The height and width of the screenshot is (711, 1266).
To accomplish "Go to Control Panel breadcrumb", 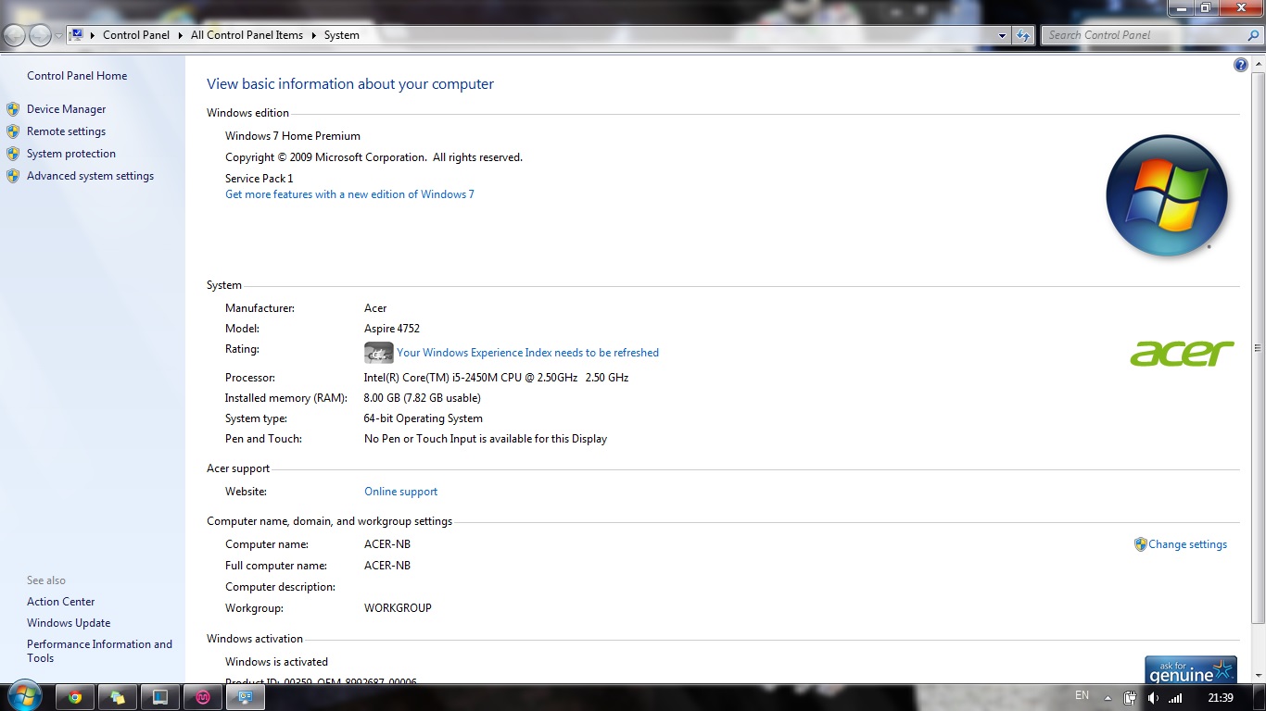I will pos(136,35).
